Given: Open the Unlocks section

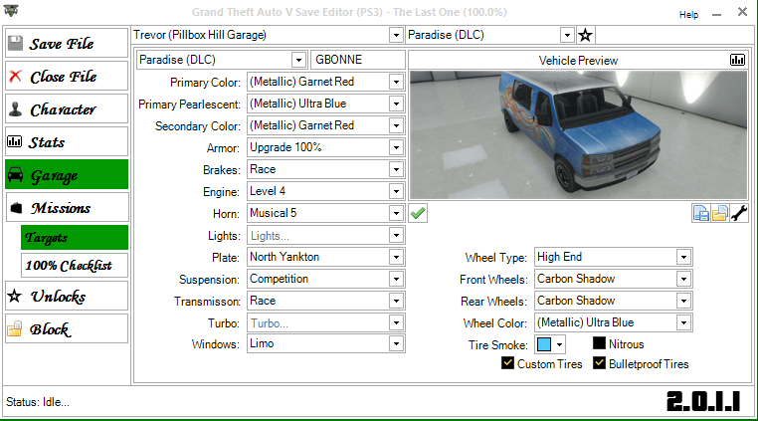Looking at the screenshot, I should [67, 296].
